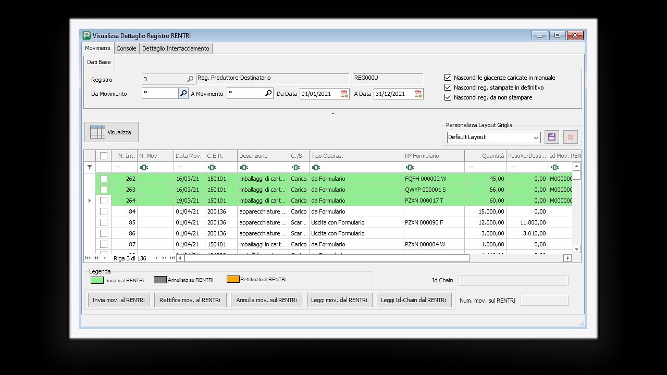The image size is (667, 375).
Task: Switch to the Movimenti tab
Action: pos(98,48)
